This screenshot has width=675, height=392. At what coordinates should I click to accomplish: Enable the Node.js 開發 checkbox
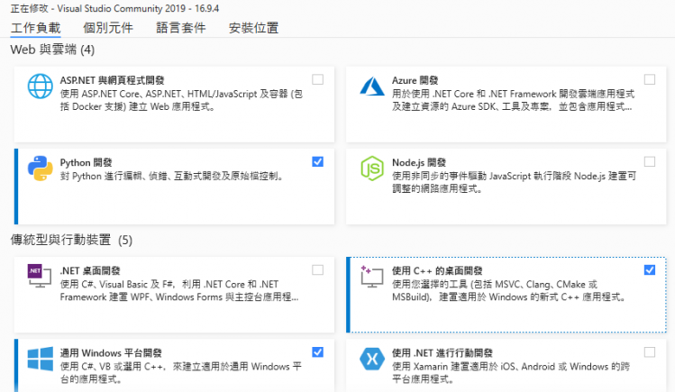tap(650, 161)
